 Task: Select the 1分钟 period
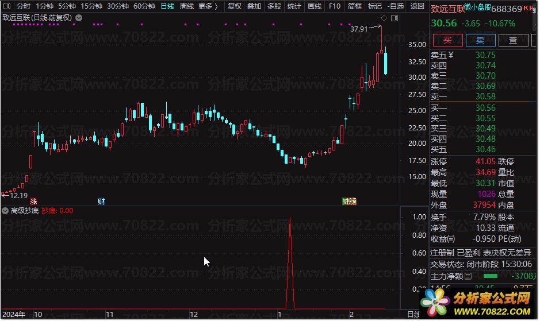click(44, 6)
